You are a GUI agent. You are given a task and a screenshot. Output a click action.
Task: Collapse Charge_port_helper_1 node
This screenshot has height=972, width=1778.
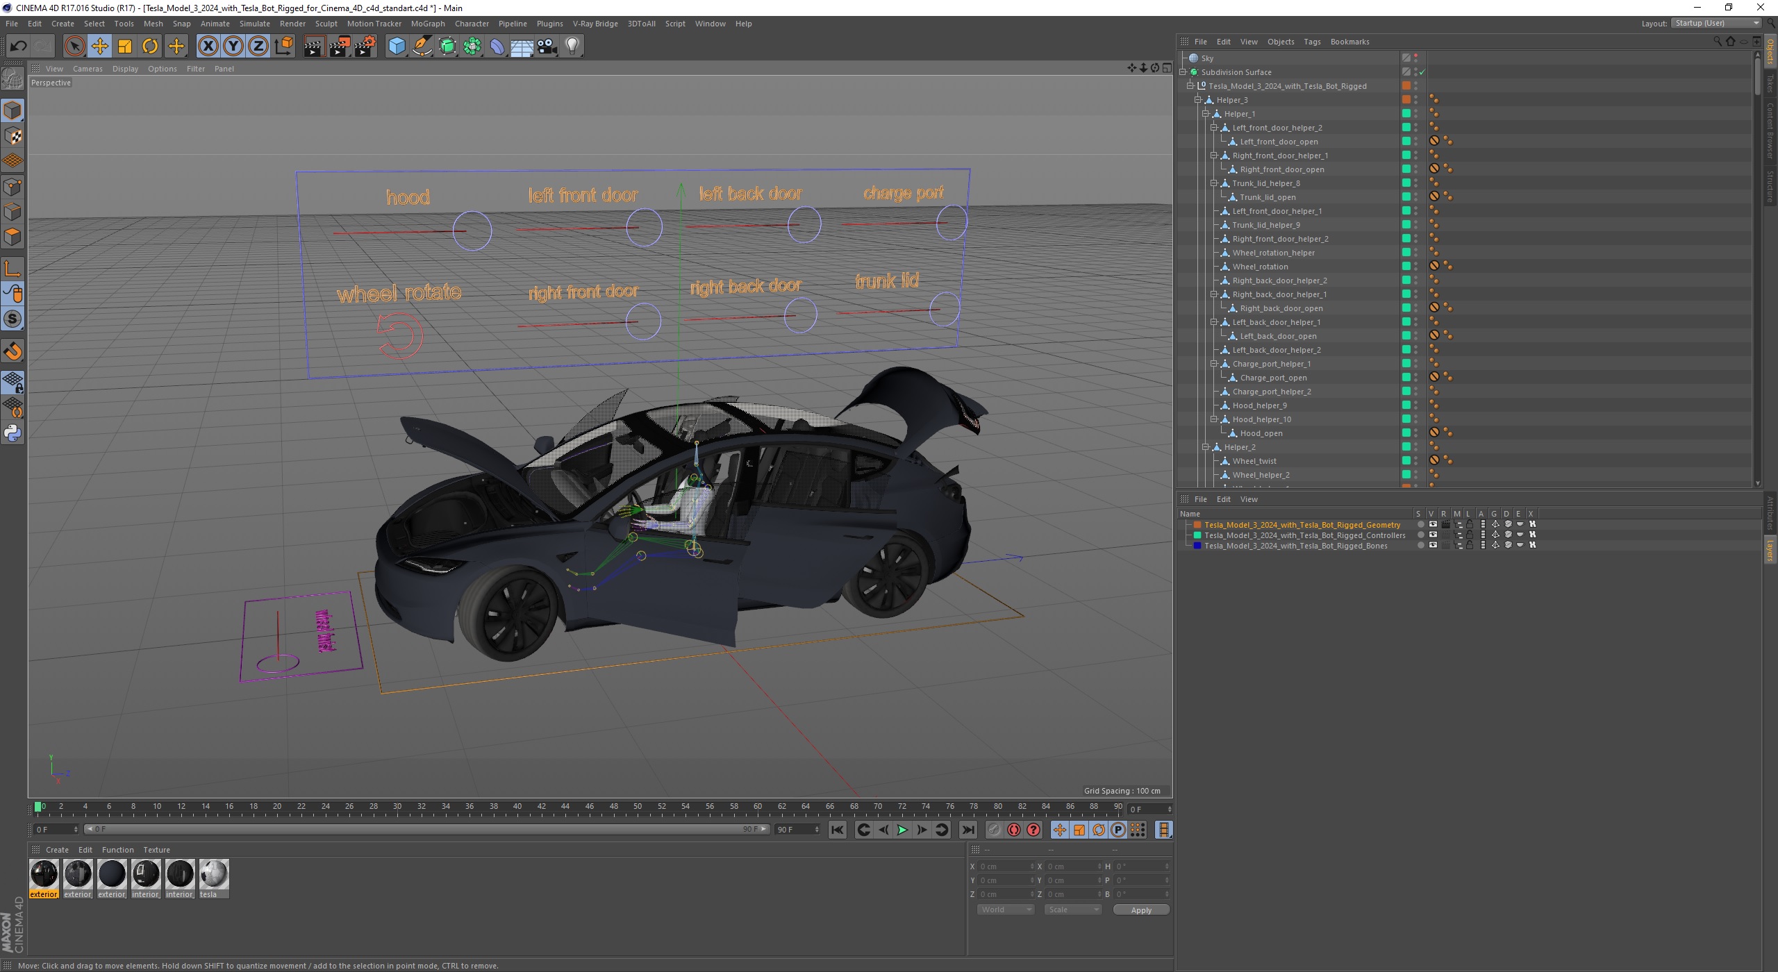1215,364
